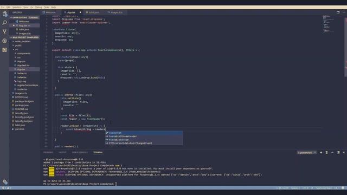Open the Debug view in activity bar

5,41
